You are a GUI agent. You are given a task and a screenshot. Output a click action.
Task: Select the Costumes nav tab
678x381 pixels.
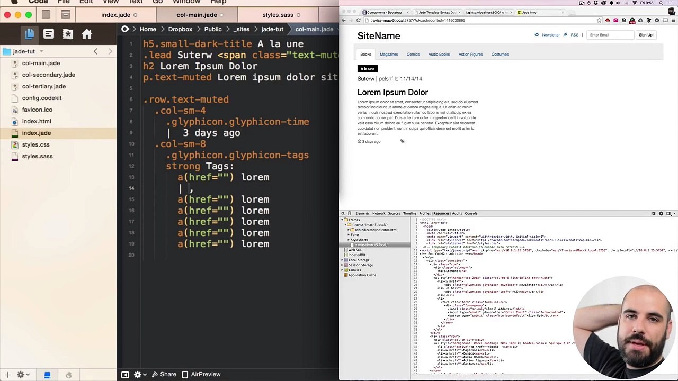(x=500, y=54)
